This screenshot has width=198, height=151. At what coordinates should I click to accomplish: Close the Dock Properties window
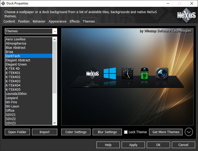(x=192, y=3)
